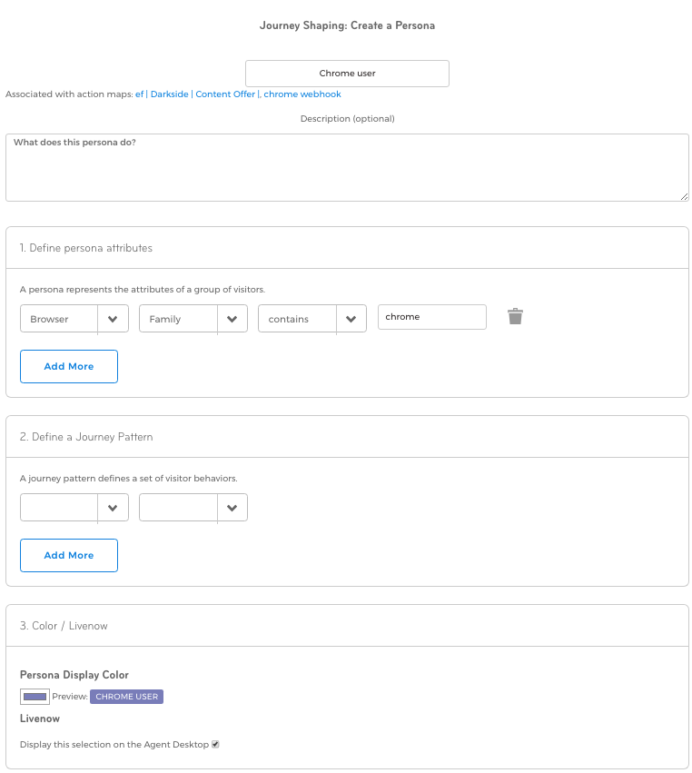Grab the description box resize handle
The image size is (692, 773).
[684, 196]
